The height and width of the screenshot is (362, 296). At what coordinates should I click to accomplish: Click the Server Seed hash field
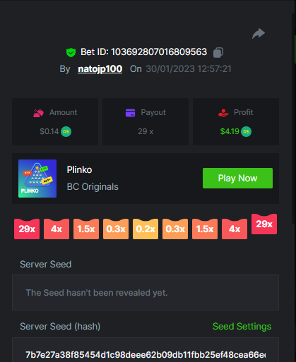coord(146,350)
